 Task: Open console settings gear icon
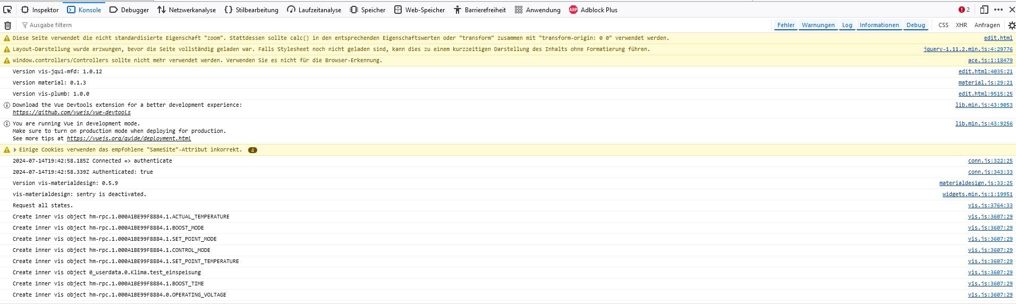(1011, 25)
